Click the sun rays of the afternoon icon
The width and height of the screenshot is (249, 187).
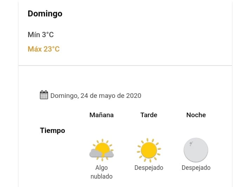[147, 140]
